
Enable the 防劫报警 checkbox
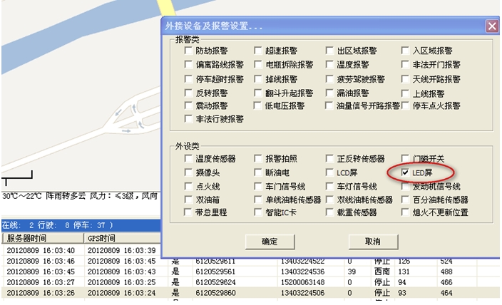tap(188, 51)
